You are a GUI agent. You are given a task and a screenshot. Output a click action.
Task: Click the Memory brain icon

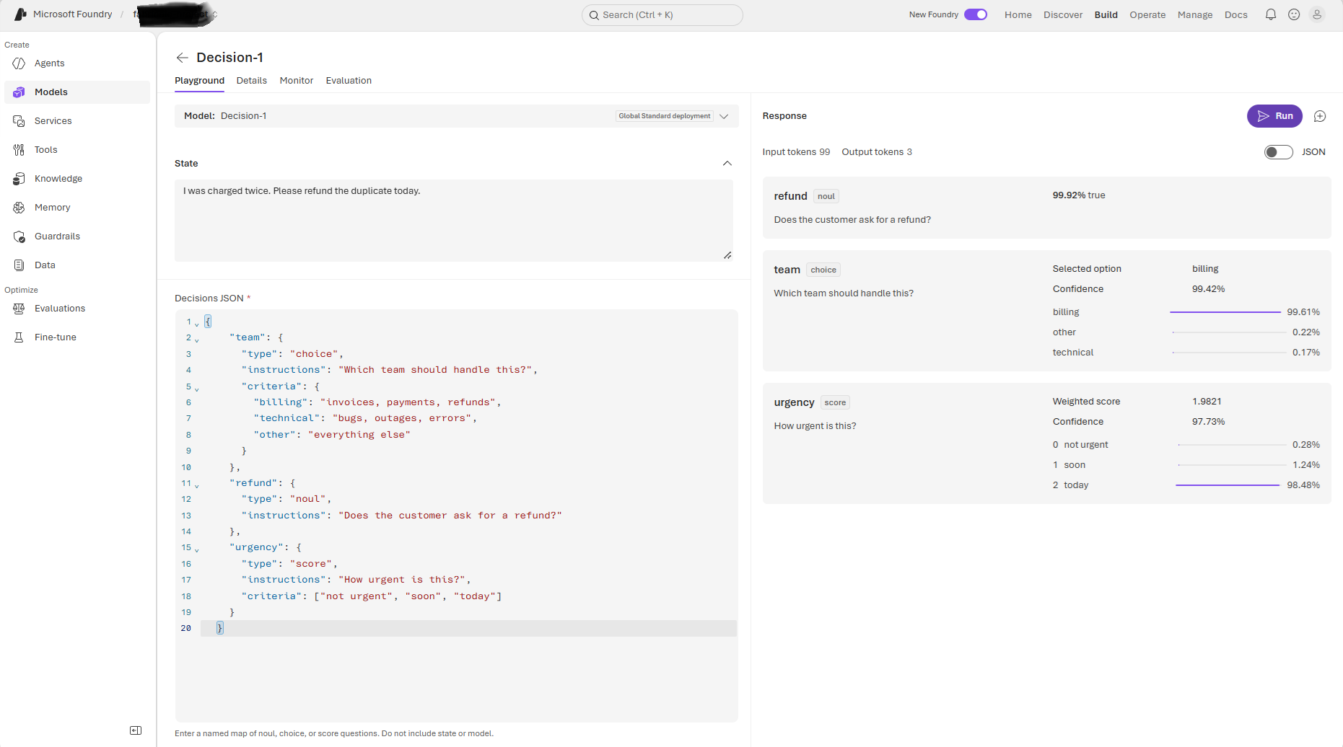pos(19,208)
